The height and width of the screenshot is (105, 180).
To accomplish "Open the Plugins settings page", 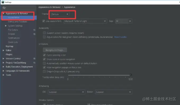I will point(9,54).
